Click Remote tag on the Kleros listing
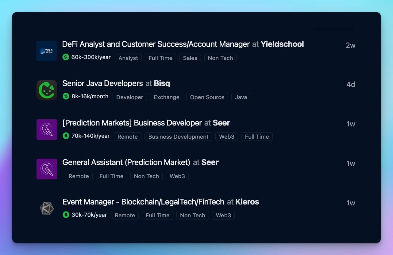Viewport: 393px width, 255px height. pyautogui.click(x=125, y=216)
